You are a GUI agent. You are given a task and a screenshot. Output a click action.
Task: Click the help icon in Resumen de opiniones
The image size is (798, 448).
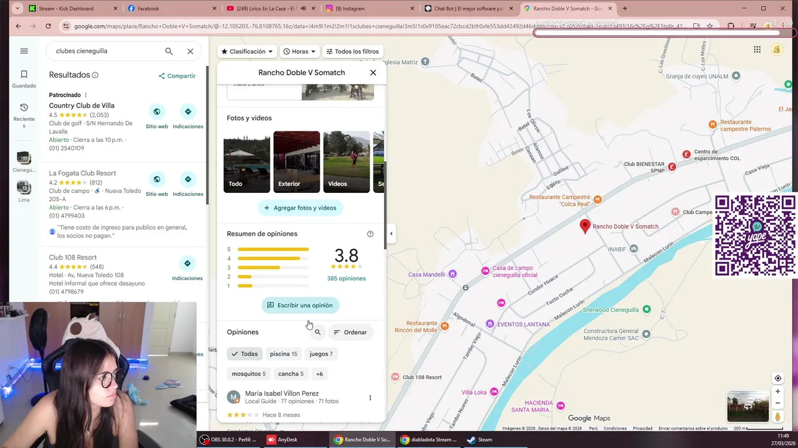(370, 234)
